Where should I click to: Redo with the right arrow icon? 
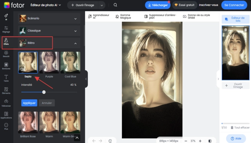pyautogui.click(x=100, y=141)
